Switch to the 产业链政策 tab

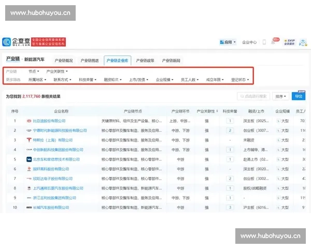point(145,60)
